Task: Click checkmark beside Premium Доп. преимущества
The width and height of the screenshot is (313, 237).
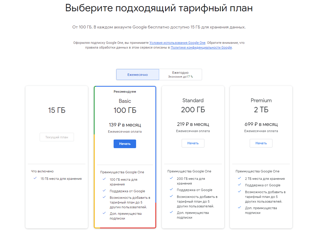Action: (x=239, y=207)
